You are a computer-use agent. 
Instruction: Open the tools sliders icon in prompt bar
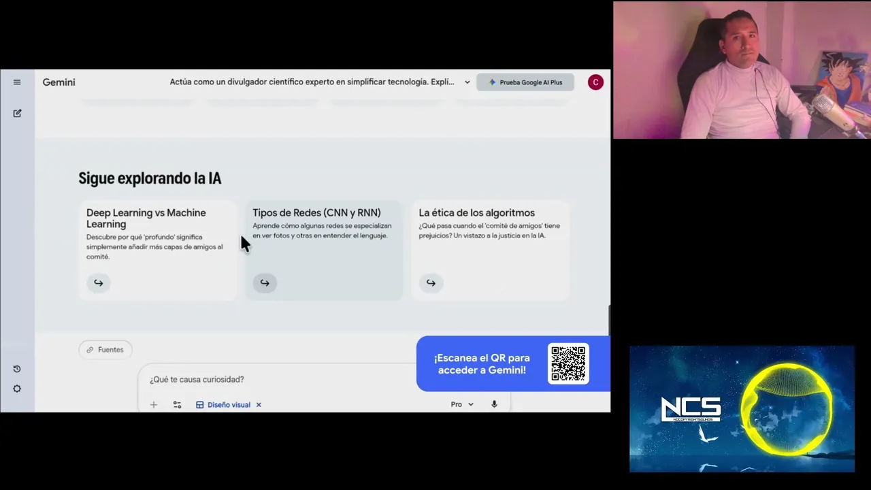[x=177, y=405]
